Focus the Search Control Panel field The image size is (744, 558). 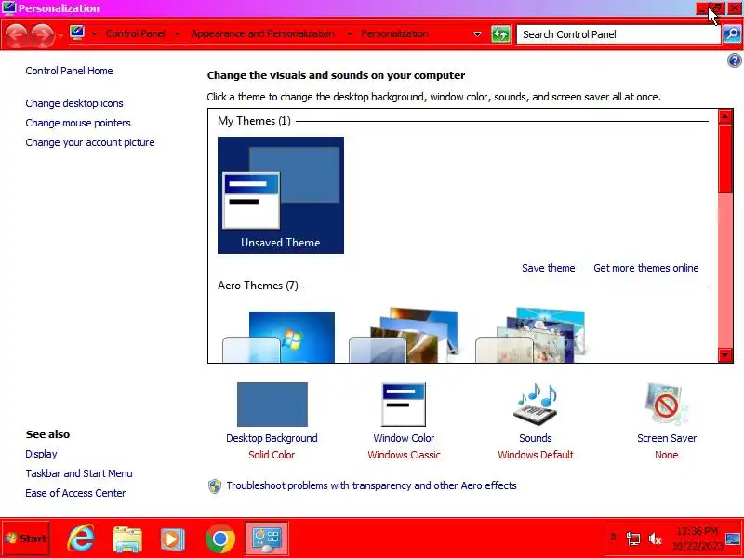click(x=618, y=34)
